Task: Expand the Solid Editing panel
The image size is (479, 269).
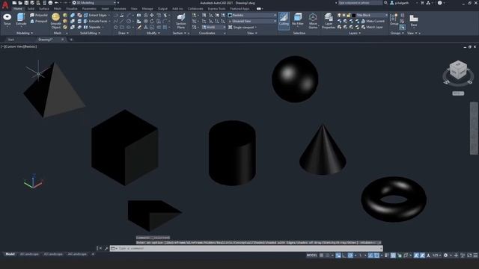Action: click(x=90, y=33)
